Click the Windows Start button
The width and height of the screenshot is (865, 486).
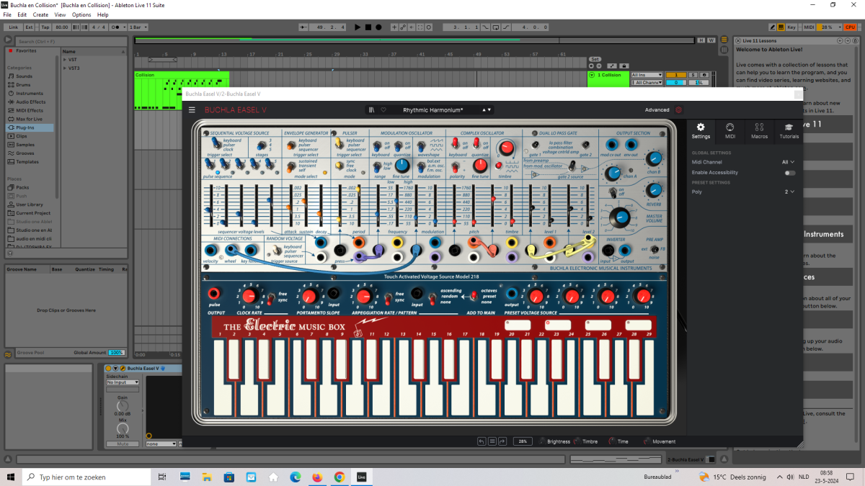11,477
